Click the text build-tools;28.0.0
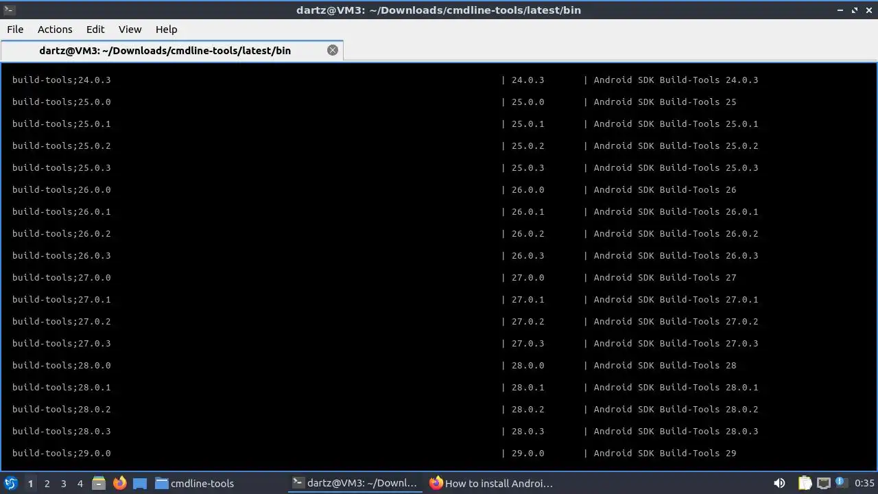The width and height of the screenshot is (878, 494). click(x=62, y=366)
